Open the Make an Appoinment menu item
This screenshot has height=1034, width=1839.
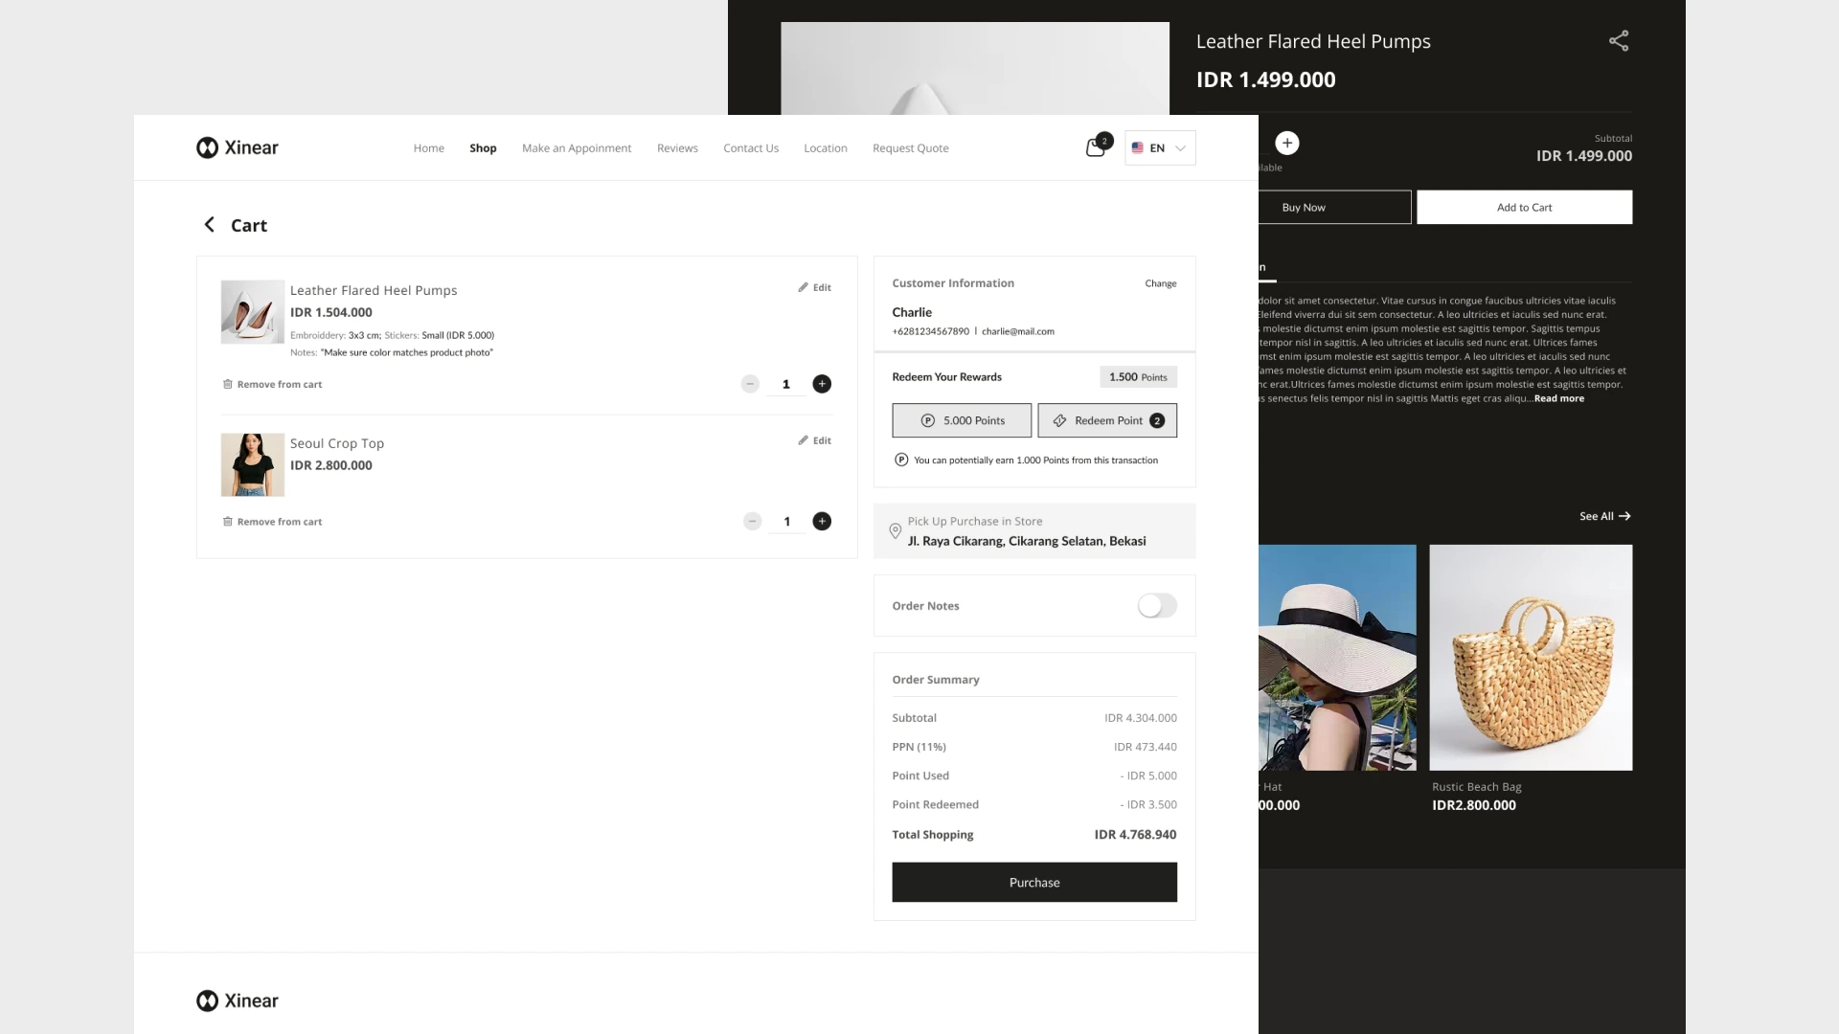(577, 148)
